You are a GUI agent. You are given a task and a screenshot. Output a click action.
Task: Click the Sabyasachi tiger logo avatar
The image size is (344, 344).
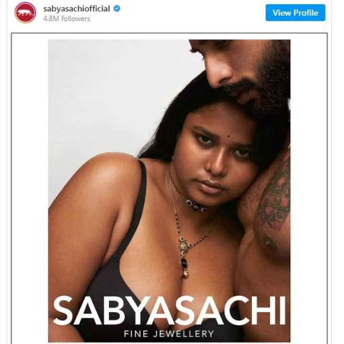25,12
